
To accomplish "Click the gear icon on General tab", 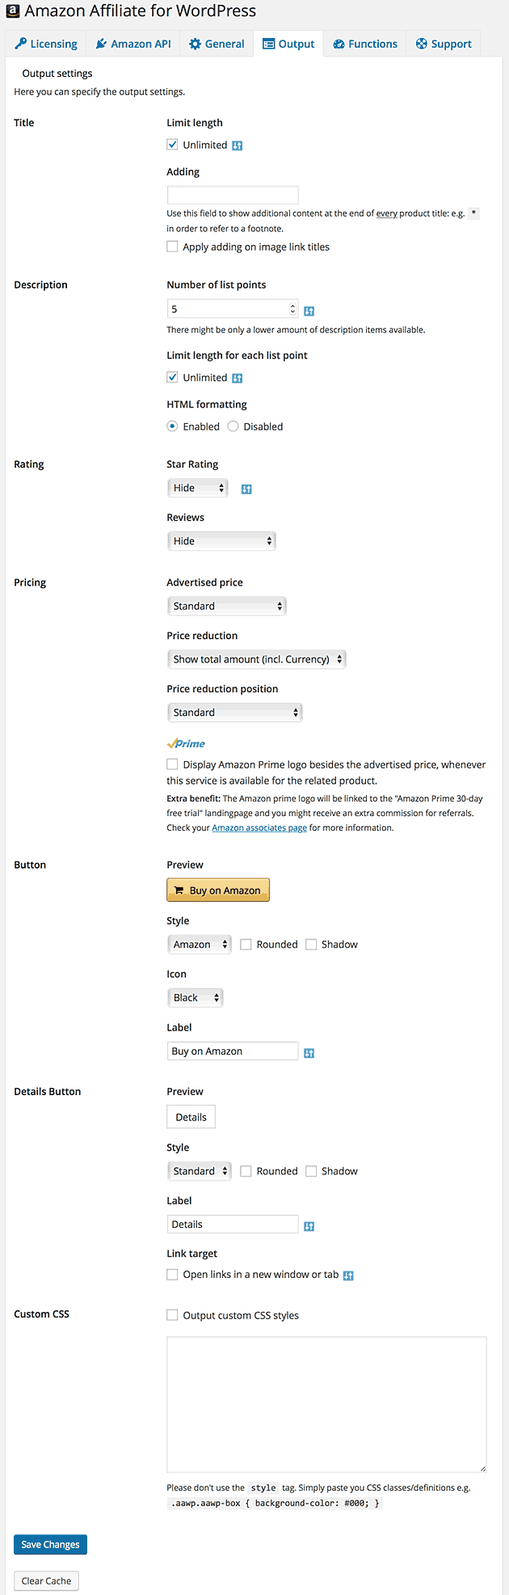I will [x=195, y=44].
